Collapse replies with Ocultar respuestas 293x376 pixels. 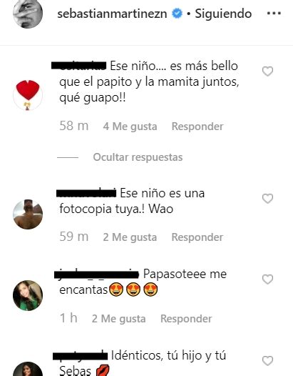tap(138, 157)
